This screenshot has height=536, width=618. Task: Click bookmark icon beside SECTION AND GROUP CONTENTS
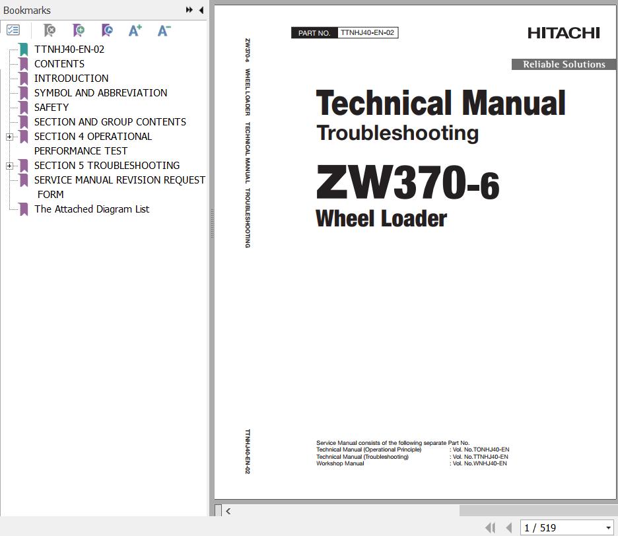tap(24, 122)
